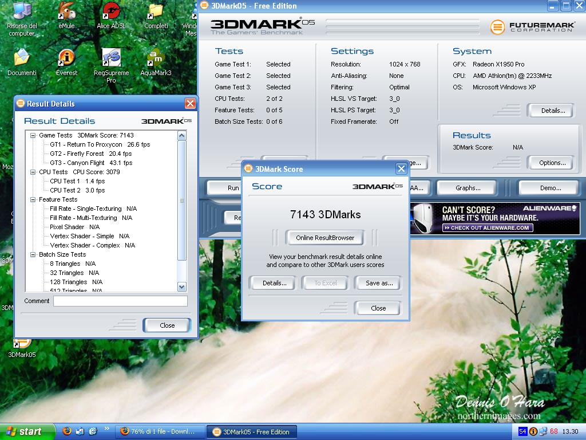Viewport: 586px width, 440px height.
Task: Select the Alice ADSL desktop shortcut
Action: (x=111, y=15)
